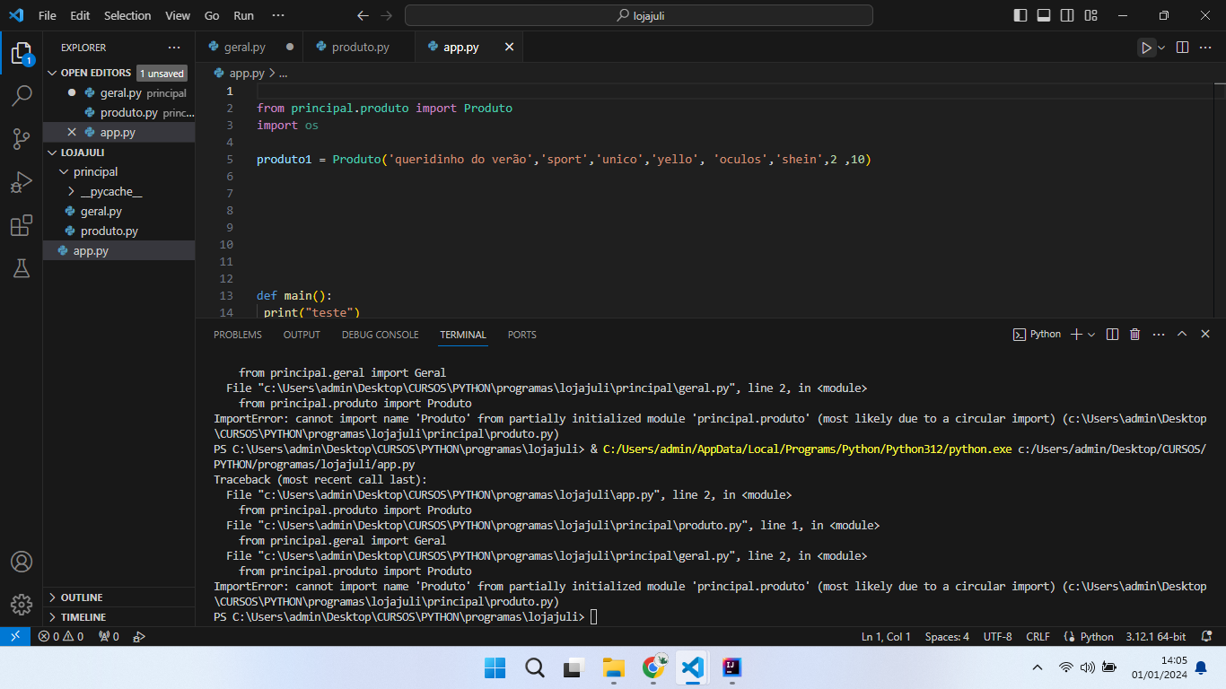This screenshot has width=1226, height=689.
Task: Open the Search view in activity bar
Action: (22, 95)
